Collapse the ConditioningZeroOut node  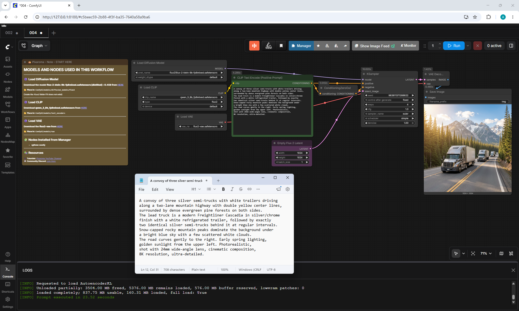point(321,88)
